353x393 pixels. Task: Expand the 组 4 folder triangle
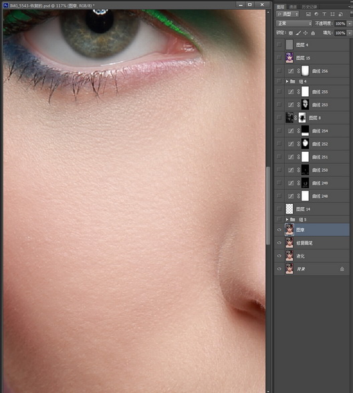[x=287, y=82]
